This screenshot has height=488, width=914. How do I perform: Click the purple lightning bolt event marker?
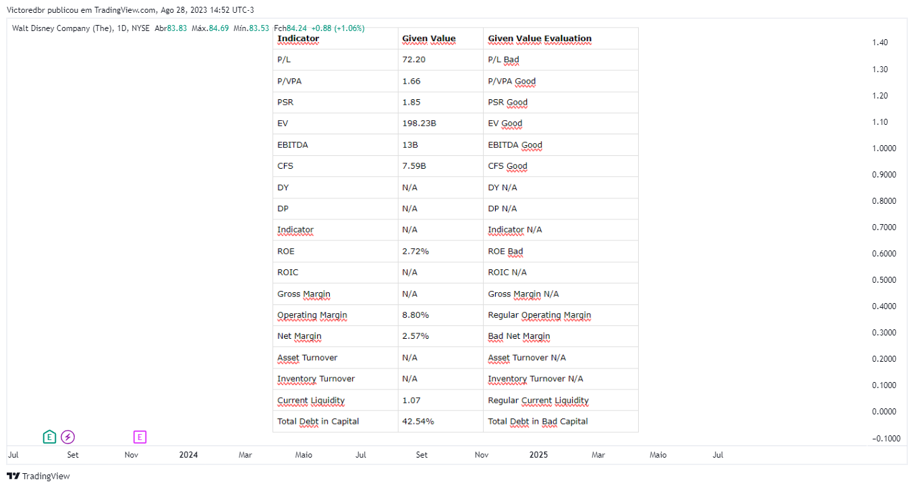(x=68, y=437)
